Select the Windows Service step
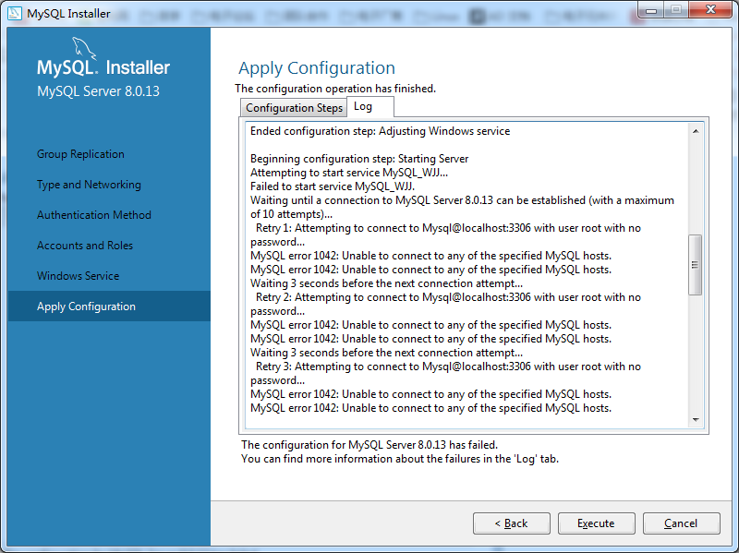Viewport: 739px width, 553px height. (78, 275)
